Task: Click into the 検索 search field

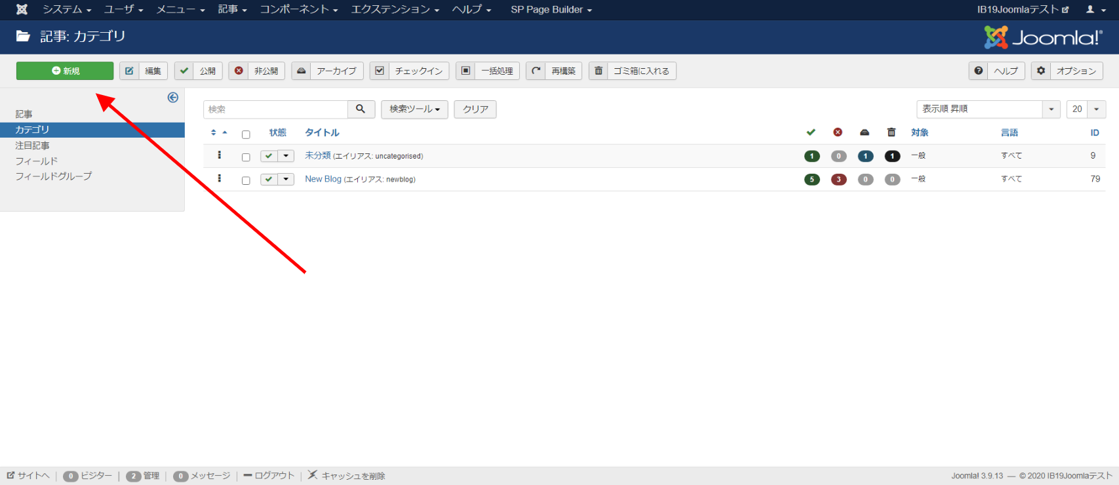Action: tap(276, 109)
